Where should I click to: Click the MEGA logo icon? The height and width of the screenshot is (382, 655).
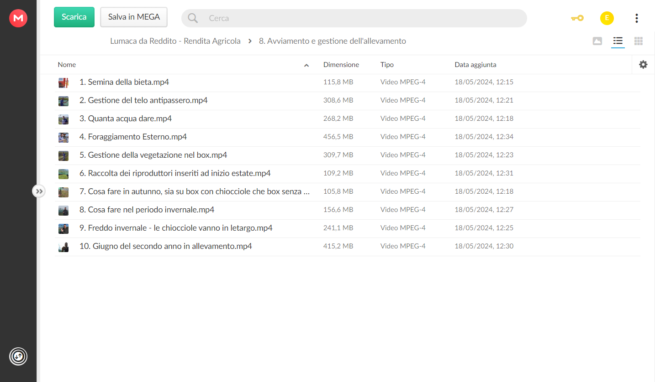[18, 18]
